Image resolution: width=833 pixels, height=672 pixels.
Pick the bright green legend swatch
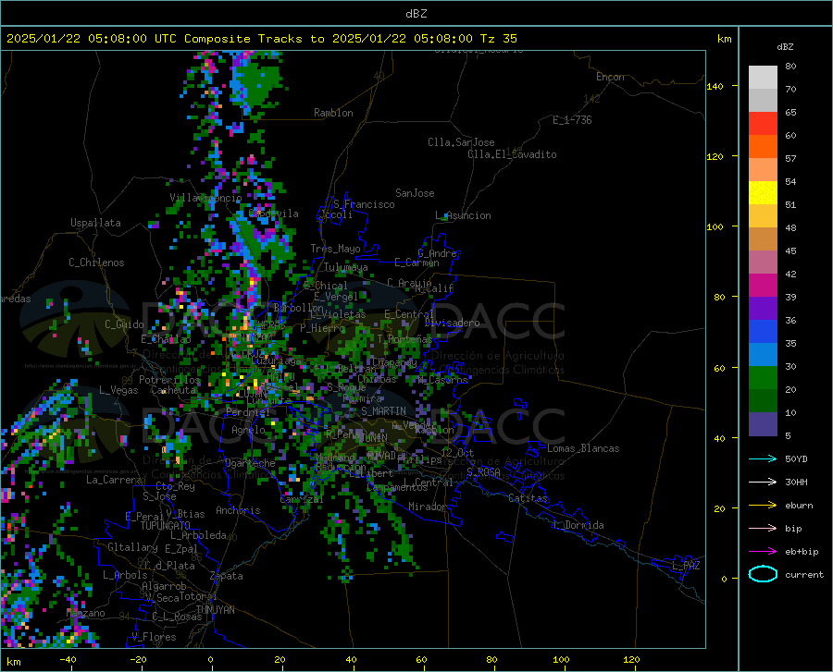[x=763, y=378]
